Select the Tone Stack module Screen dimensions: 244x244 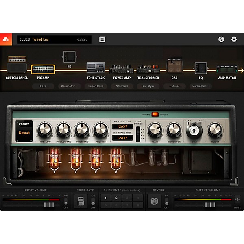(x=96, y=69)
